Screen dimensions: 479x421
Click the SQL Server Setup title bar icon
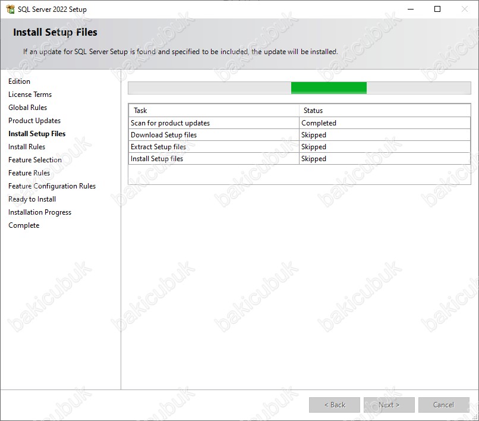point(10,9)
